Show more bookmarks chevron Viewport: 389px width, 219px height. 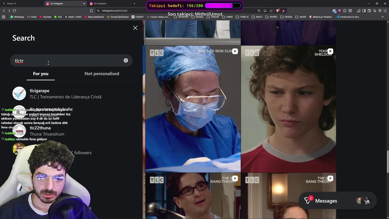[x=382, y=17]
